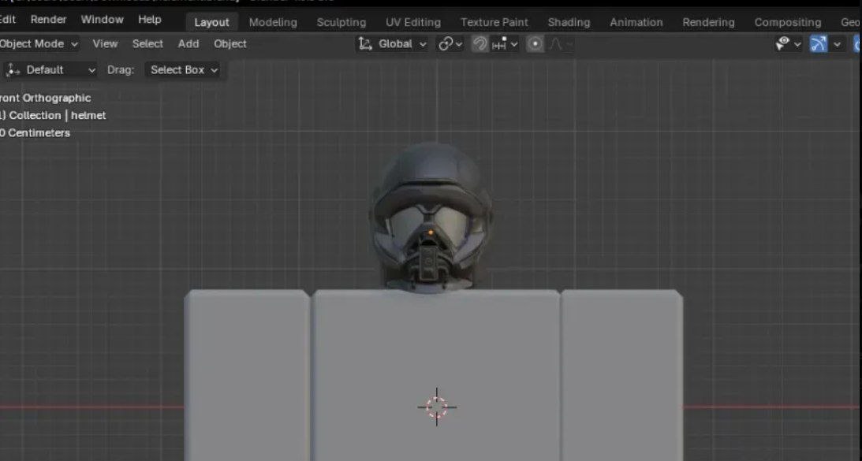The image size is (862, 461).
Task: Toggle proportional editing
Action: pos(535,44)
